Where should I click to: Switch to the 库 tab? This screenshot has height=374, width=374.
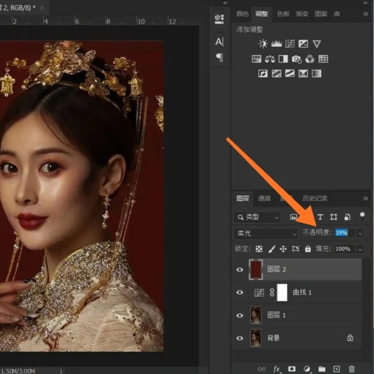click(336, 14)
